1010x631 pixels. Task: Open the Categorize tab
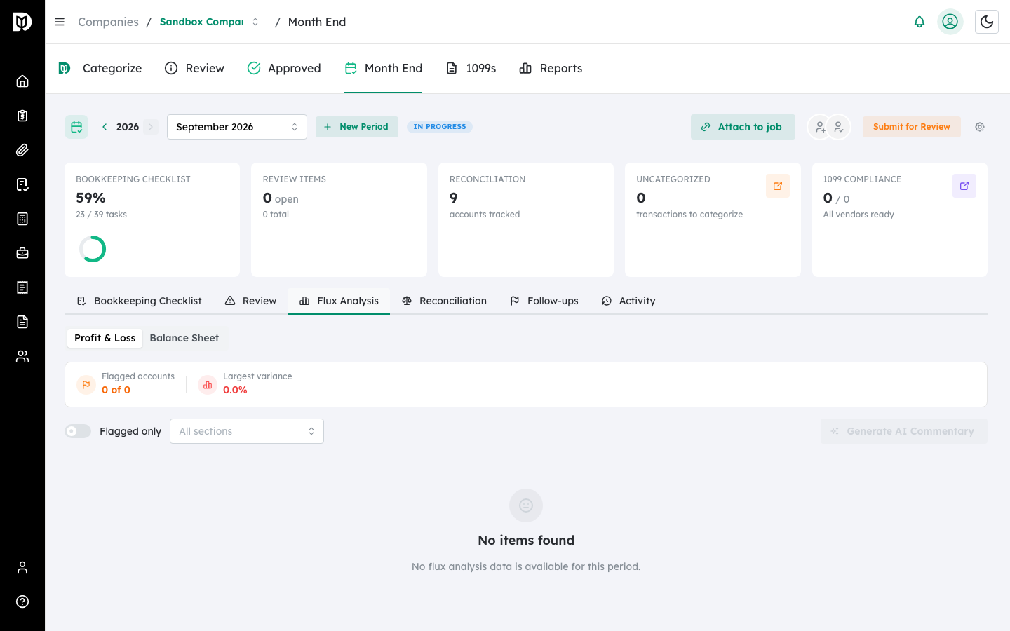pyautogui.click(x=100, y=68)
